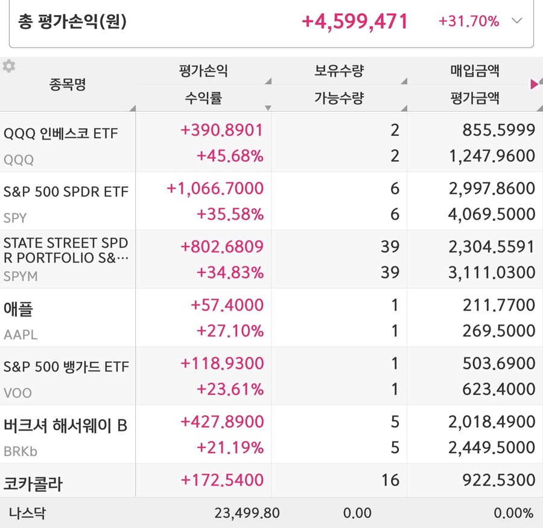Tap +4,599,471 to toggle profit currency display
Viewport: 543px width, 528px height.
click(356, 21)
